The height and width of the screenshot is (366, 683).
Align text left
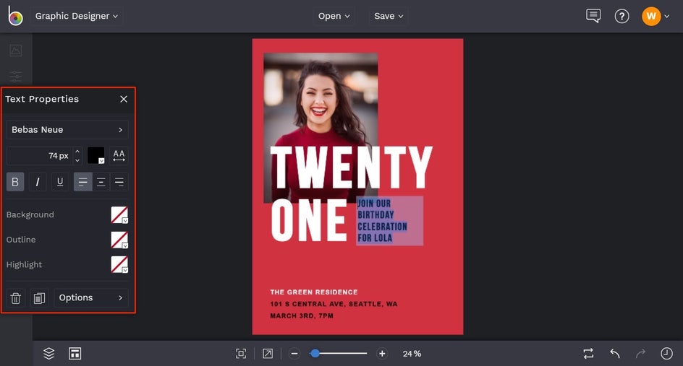click(x=82, y=182)
